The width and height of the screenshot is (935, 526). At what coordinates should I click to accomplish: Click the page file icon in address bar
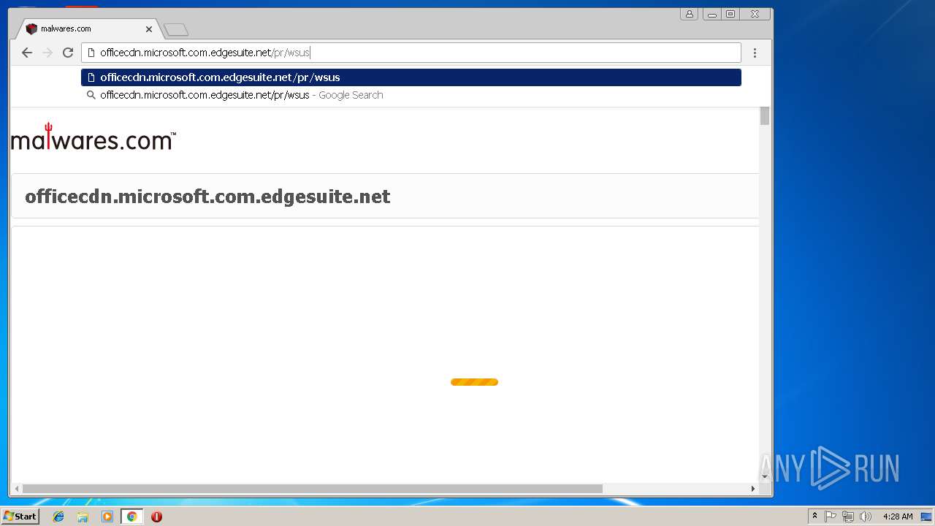click(x=91, y=53)
